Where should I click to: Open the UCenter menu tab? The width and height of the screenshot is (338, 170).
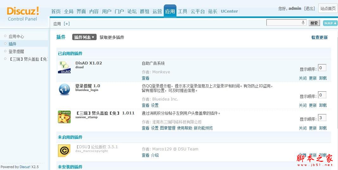coord(229,11)
